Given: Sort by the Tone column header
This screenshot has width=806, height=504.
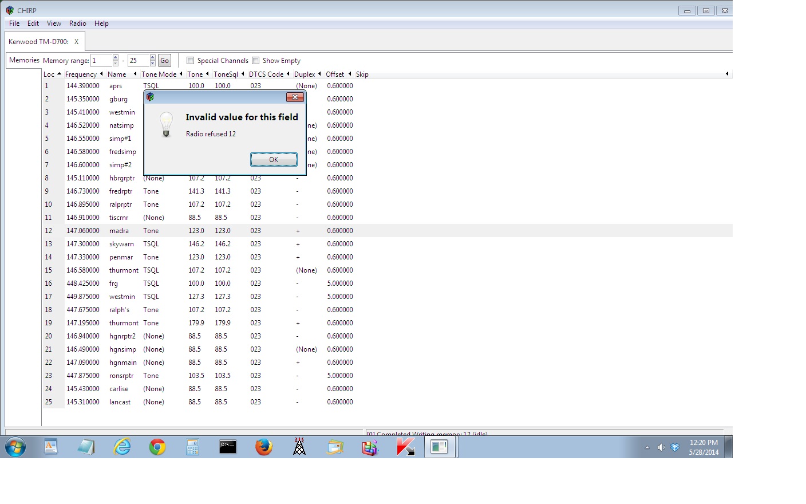Looking at the screenshot, I should [x=198, y=74].
